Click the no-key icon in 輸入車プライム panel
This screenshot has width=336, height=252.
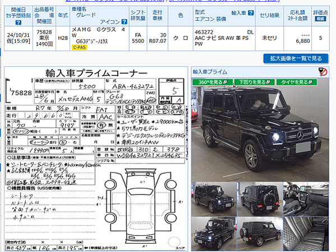(323, 72)
